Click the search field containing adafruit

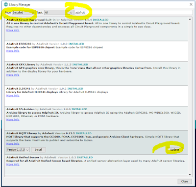tap(134, 13)
